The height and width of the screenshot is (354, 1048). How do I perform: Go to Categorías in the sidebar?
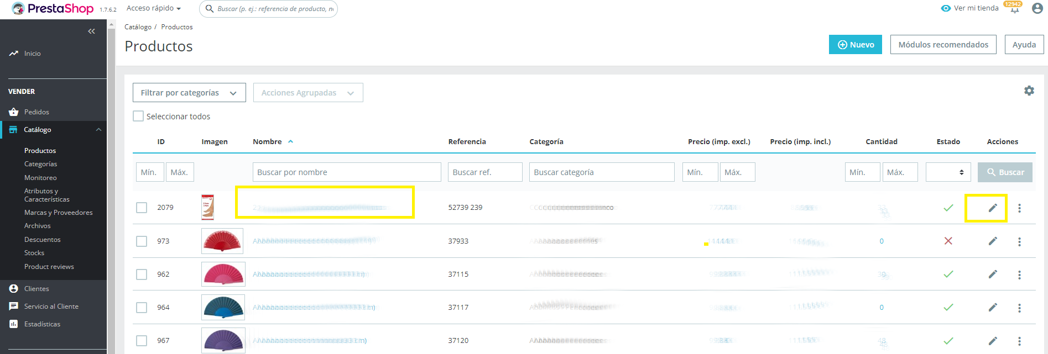click(40, 164)
